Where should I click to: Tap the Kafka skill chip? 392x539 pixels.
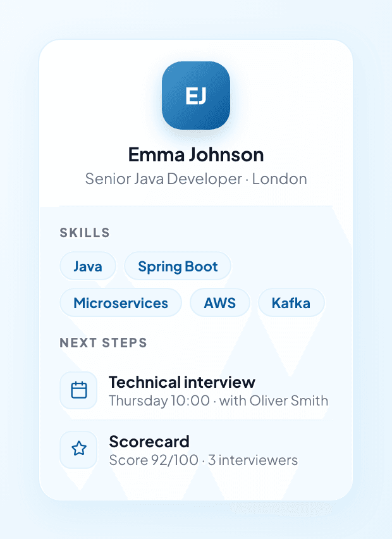291,303
